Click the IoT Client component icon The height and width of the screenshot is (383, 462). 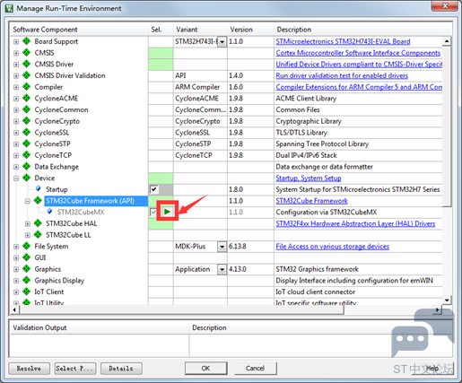pos(27,292)
